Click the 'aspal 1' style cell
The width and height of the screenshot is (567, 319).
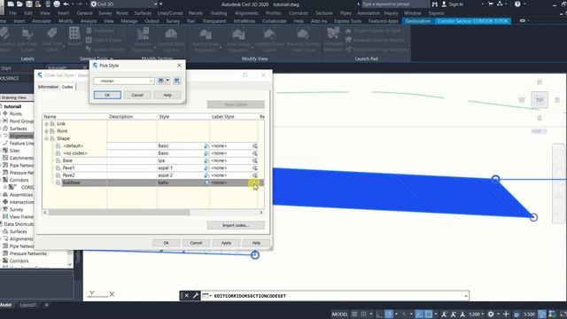[x=180, y=167]
